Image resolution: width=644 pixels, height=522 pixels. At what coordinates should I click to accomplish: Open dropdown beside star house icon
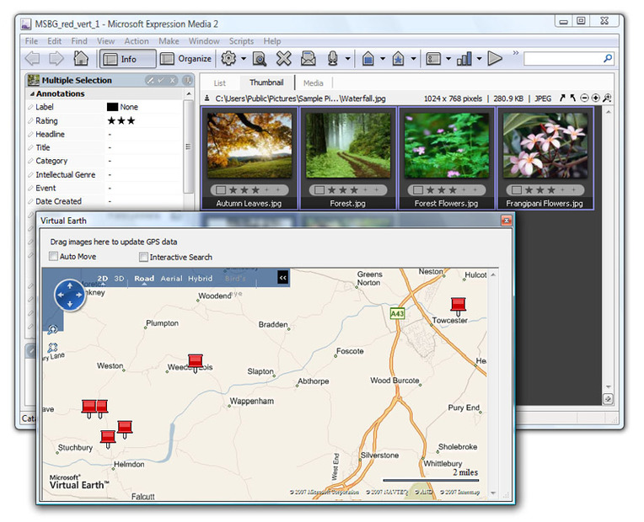pos(413,59)
